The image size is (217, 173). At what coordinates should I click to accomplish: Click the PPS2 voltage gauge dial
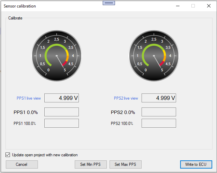pos(154,56)
